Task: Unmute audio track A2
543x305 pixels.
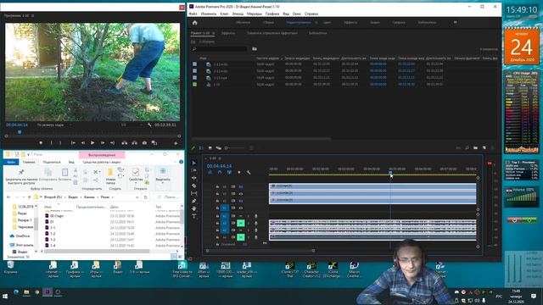Action: click(241, 223)
